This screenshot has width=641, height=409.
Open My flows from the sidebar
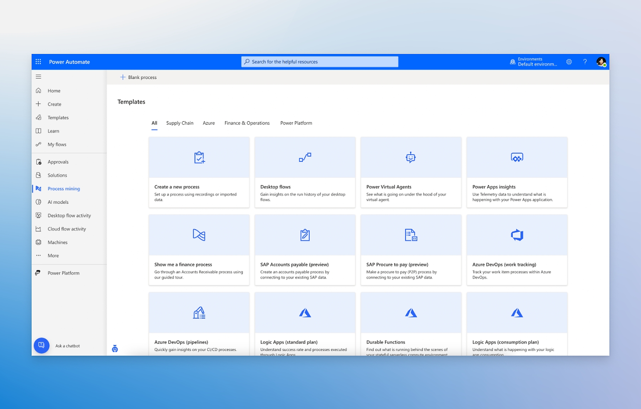point(57,144)
